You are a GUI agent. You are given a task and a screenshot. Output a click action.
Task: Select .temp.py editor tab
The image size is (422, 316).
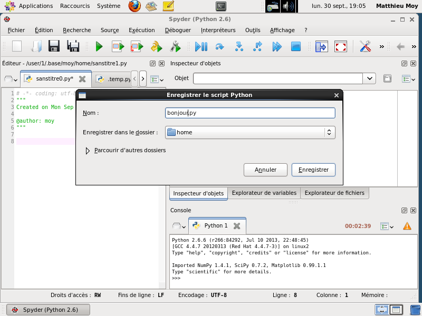click(x=113, y=80)
